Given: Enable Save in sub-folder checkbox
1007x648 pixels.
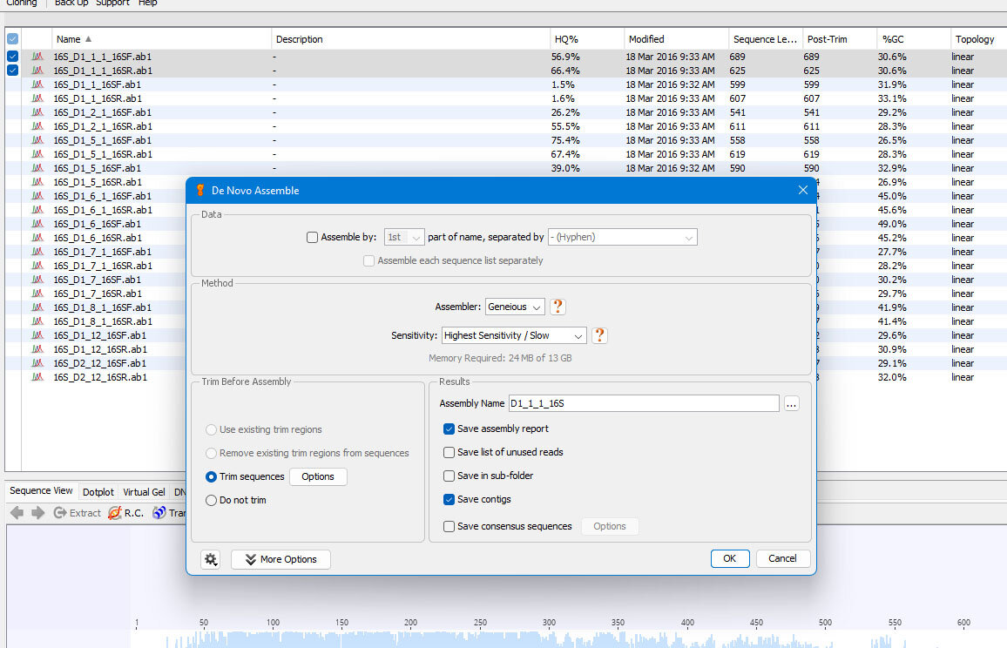Looking at the screenshot, I should [449, 476].
